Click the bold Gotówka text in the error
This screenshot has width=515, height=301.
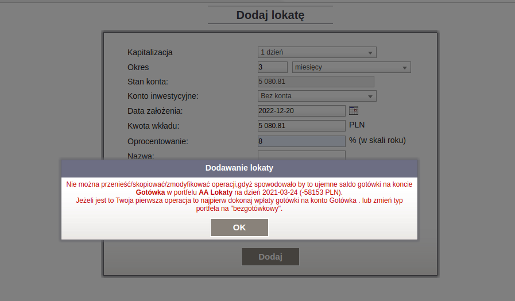150,192
